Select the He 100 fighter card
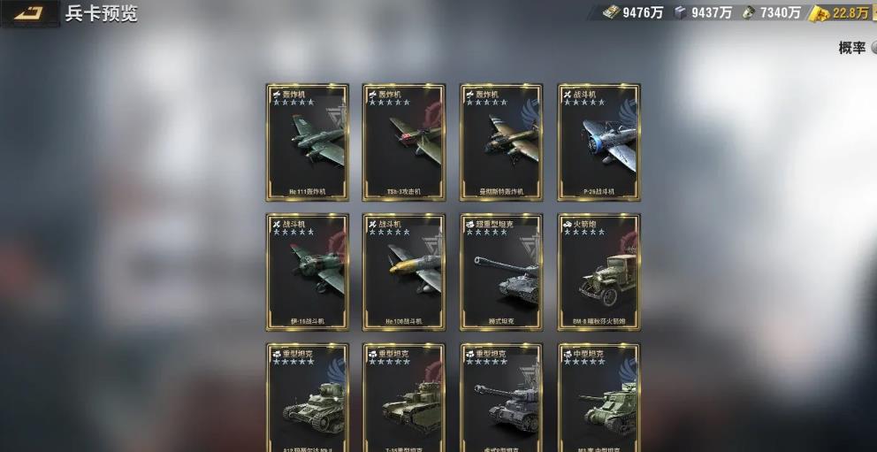Image resolution: width=877 pixels, height=452 pixels. coord(404,272)
